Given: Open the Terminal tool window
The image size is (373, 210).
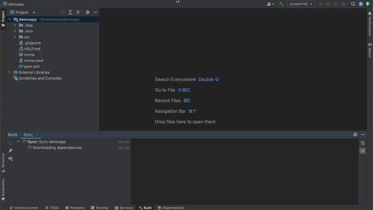Looking at the screenshot, I should [x=100, y=208].
